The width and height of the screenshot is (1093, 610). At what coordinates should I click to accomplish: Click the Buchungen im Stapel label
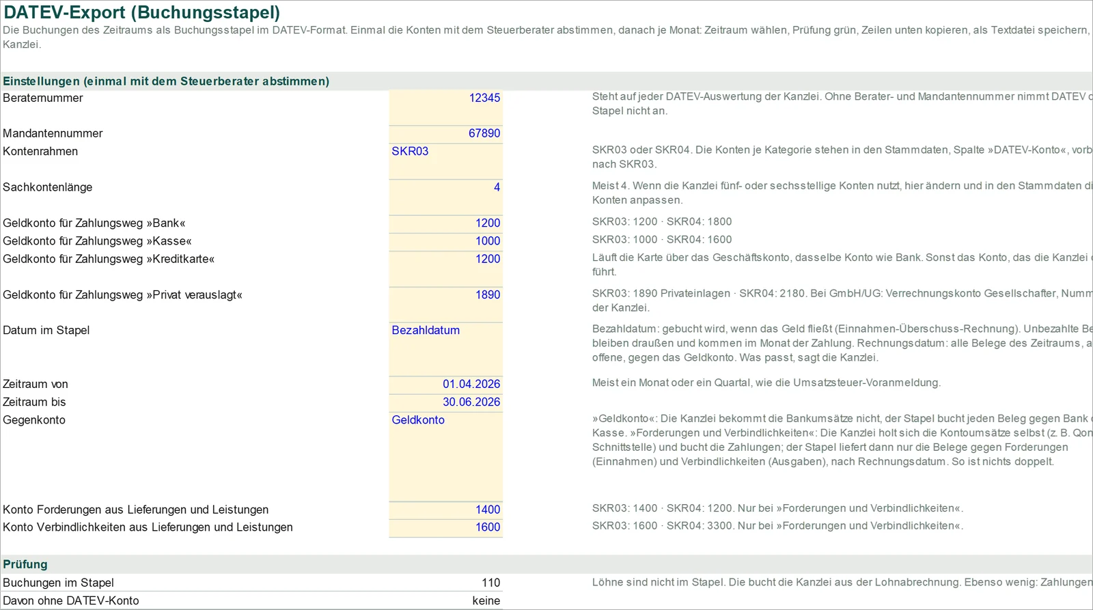(59, 583)
